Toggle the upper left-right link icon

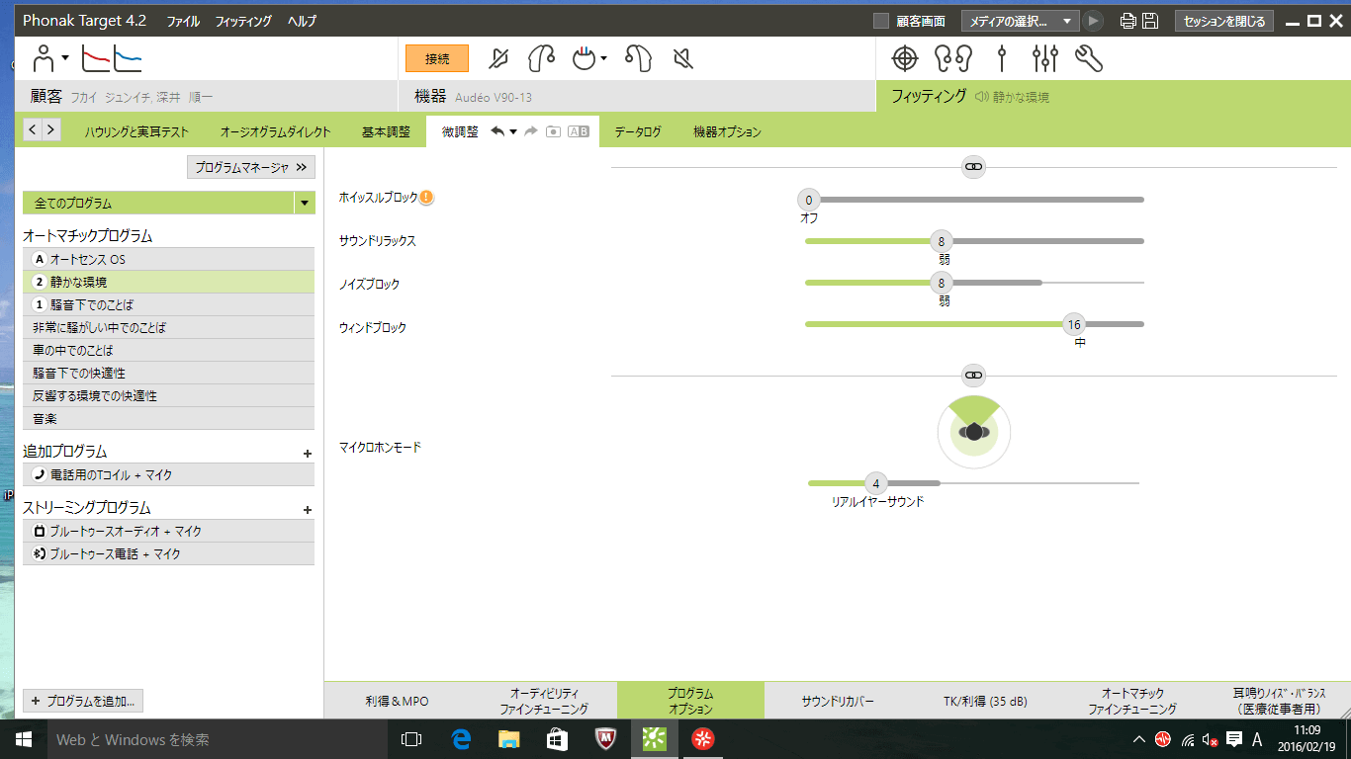coord(974,167)
